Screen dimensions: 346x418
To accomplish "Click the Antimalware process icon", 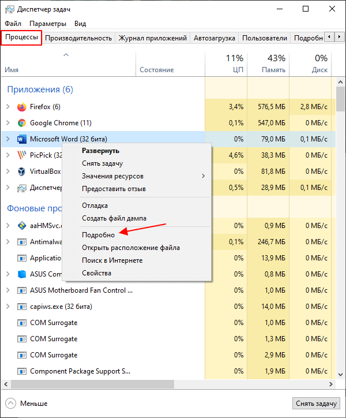I will (22, 242).
